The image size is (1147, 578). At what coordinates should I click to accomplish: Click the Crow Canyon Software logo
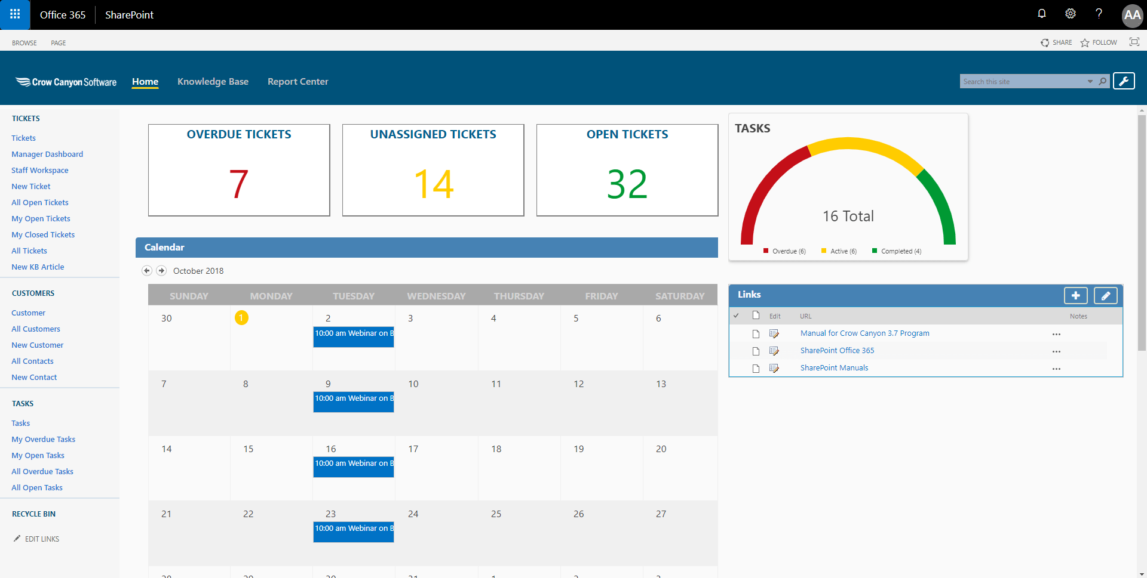click(66, 82)
